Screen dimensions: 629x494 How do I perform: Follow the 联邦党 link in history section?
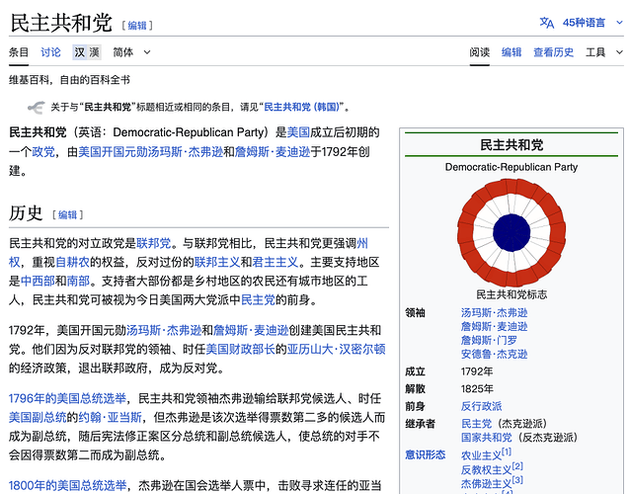tap(154, 242)
